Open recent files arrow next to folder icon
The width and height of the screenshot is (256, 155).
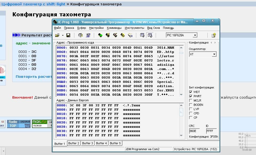click(63, 35)
